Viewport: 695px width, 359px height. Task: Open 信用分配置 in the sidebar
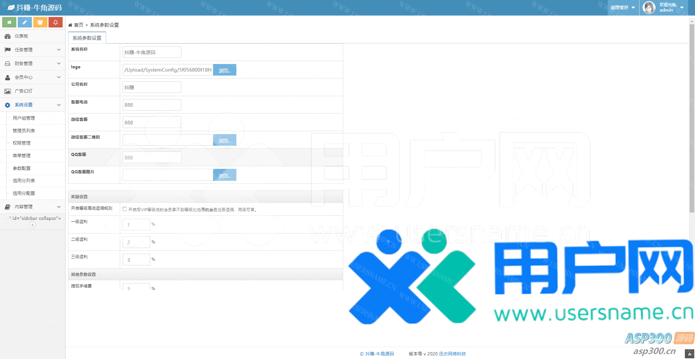click(x=24, y=193)
